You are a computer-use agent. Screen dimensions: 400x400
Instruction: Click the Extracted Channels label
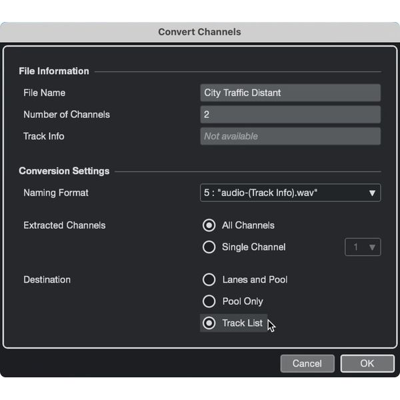point(64,225)
